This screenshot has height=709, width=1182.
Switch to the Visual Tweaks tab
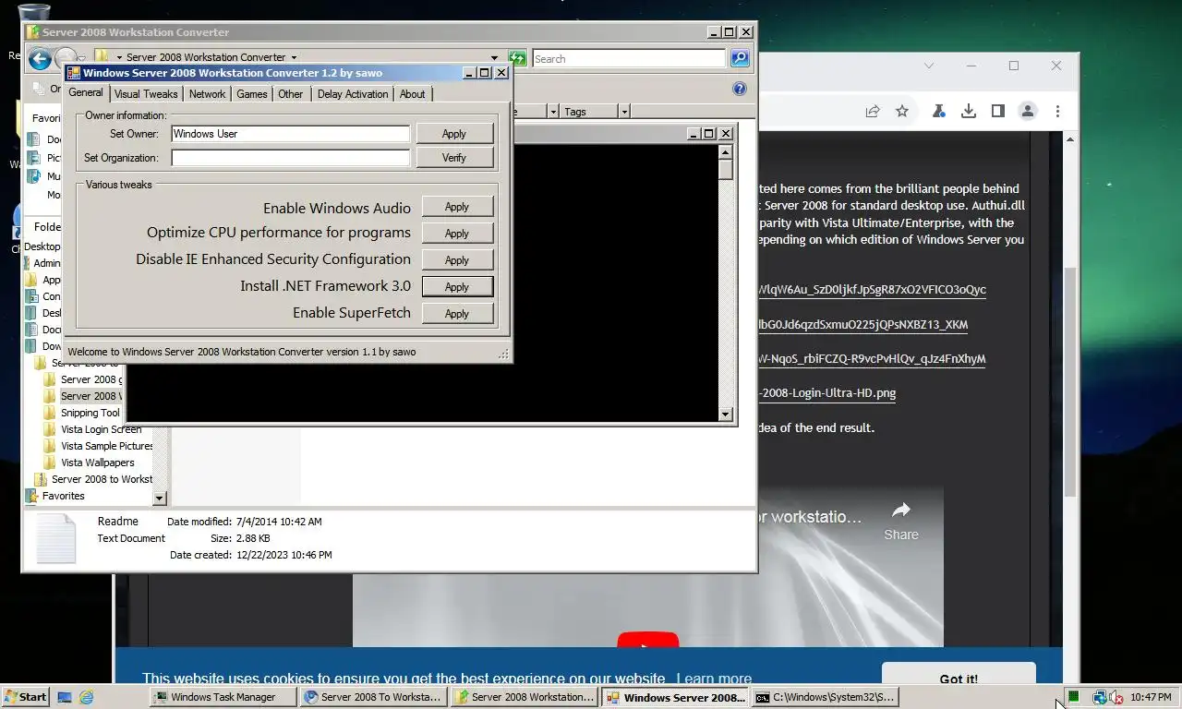[146, 94]
